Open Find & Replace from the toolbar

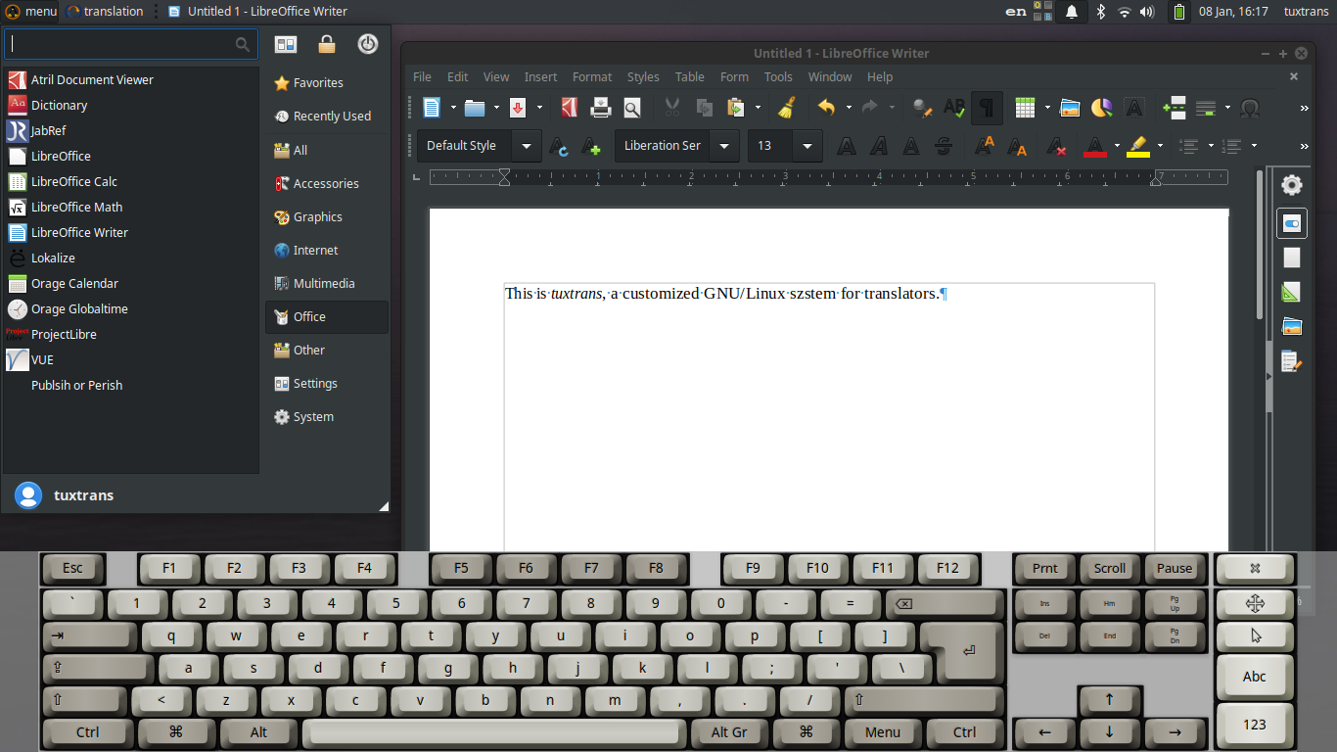[x=921, y=107]
